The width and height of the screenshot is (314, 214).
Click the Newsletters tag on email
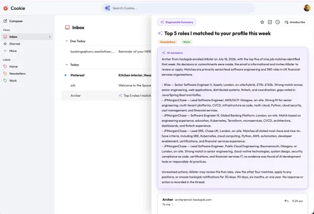coord(167,42)
